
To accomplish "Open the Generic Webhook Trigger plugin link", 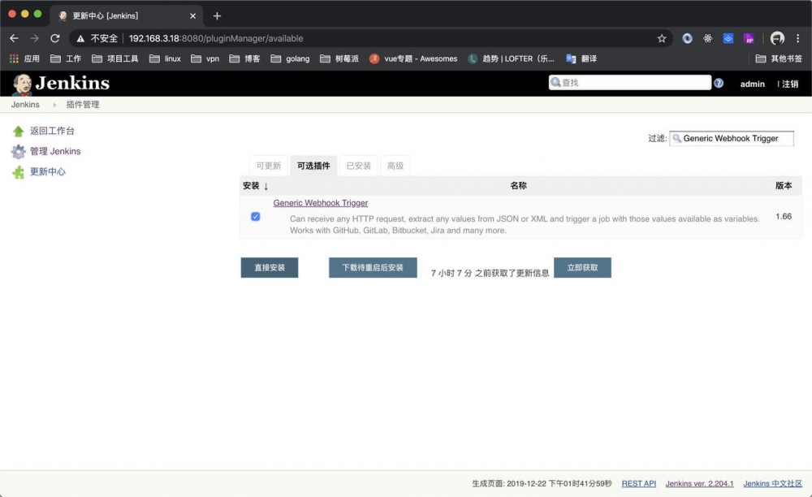I will click(x=320, y=202).
